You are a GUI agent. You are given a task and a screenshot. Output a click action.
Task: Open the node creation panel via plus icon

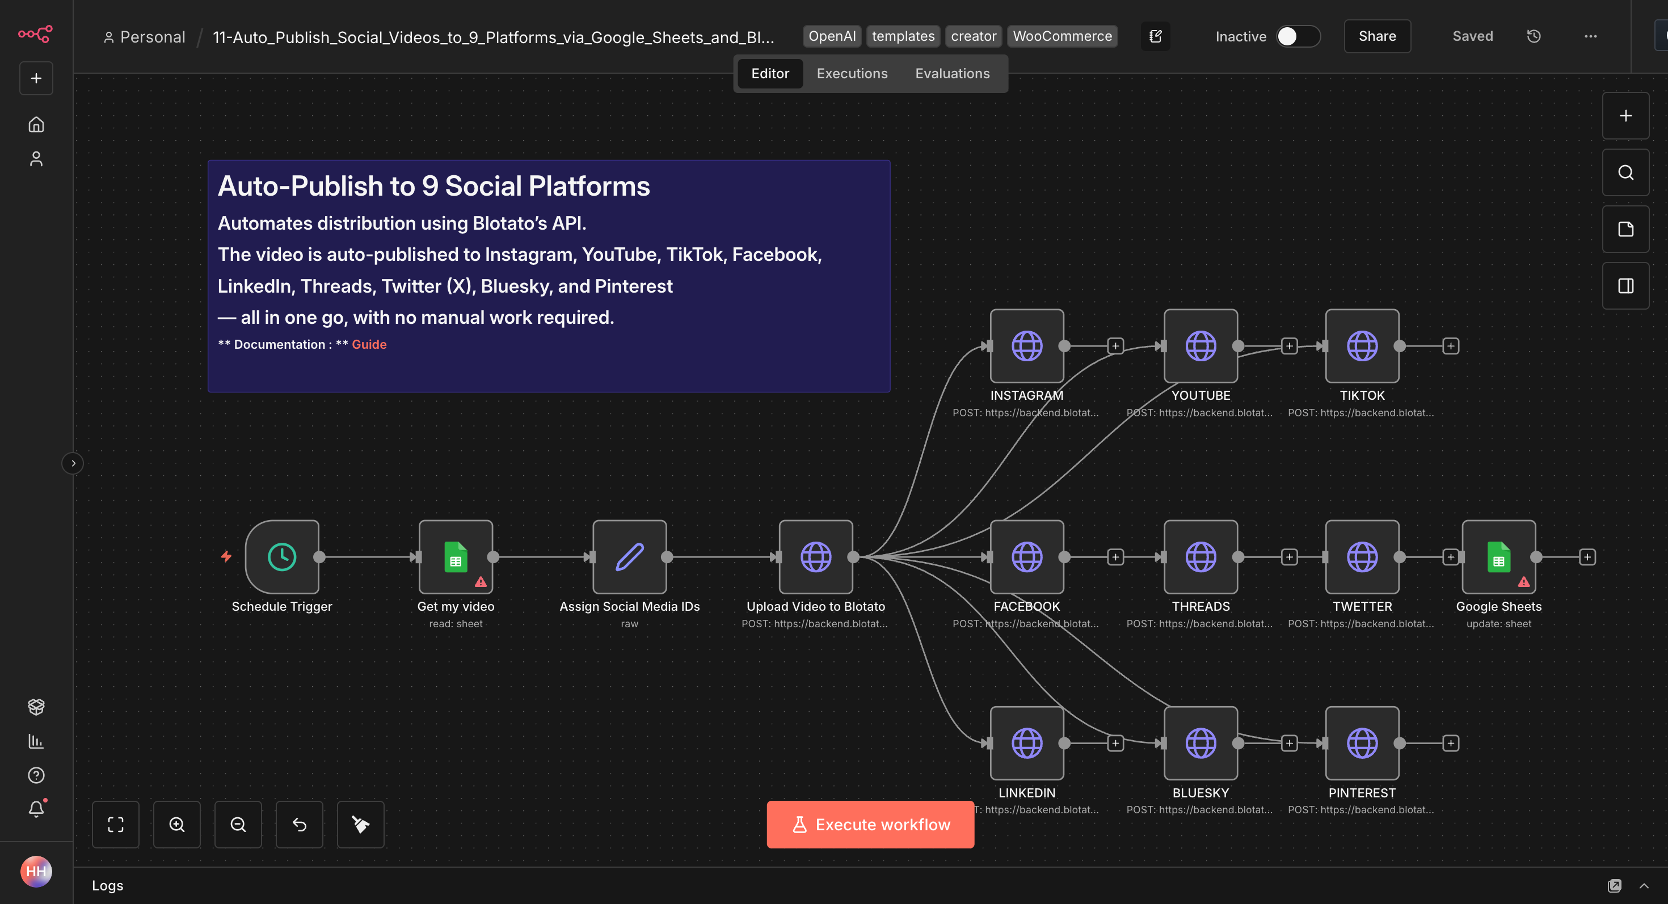pyautogui.click(x=1625, y=116)
